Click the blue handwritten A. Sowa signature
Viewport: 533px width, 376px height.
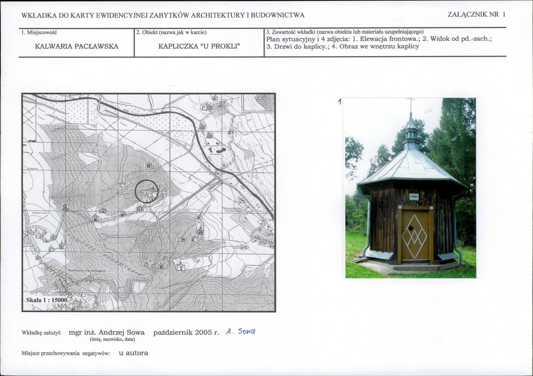[243, 332]
